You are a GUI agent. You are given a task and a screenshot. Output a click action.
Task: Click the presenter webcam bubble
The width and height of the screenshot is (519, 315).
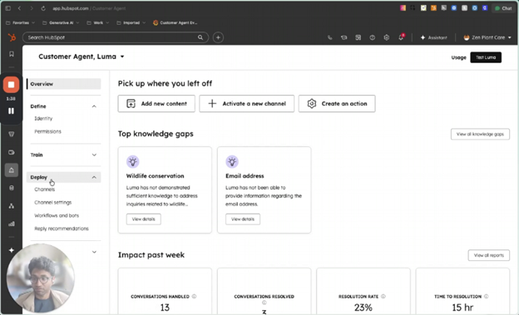tap(41, 278)
